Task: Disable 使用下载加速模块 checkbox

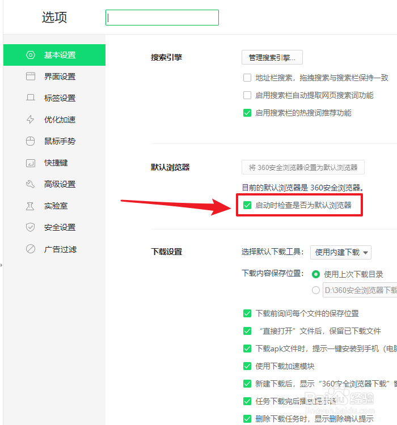Action: [x=247, y=366]
